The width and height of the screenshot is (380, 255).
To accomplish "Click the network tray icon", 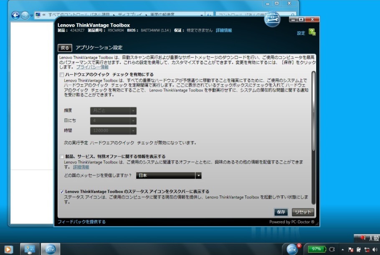I will tap(367, 250).
